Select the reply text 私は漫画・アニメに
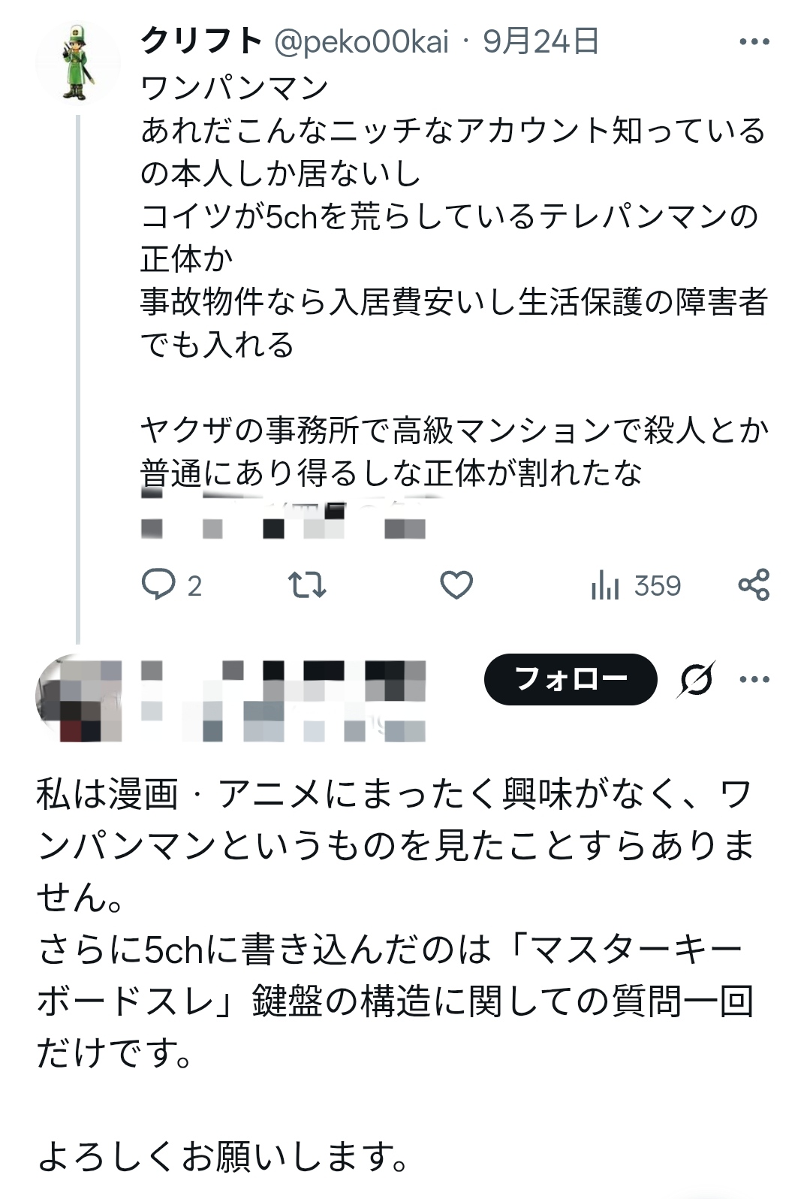This screenshot has height=1199, width=810. coord(395,975)
